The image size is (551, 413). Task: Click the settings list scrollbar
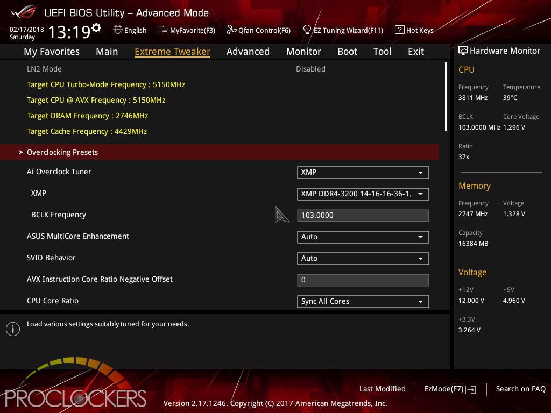click(x=446, y=97)
